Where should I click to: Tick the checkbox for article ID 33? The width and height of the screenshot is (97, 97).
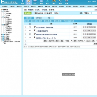click(25, 38)
